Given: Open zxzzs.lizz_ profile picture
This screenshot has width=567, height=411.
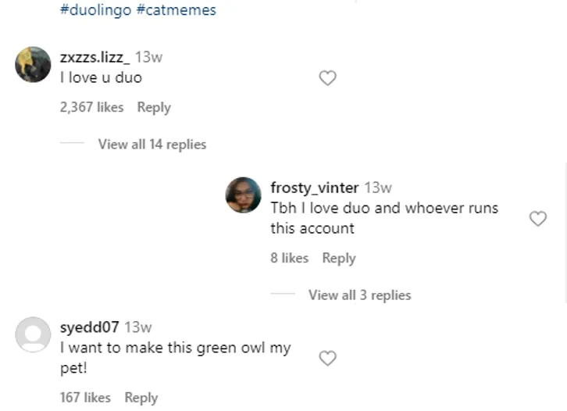Looking at the screenshot, I should pyautogui.click(x=33, y=65).
